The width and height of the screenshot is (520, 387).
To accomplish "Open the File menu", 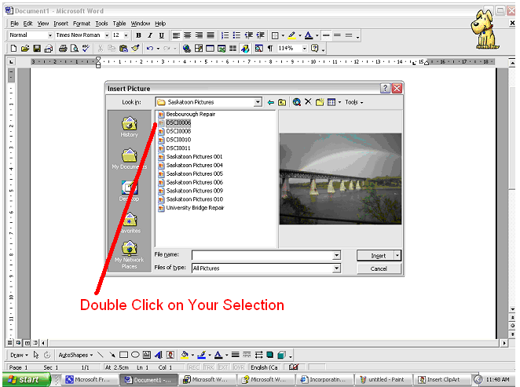I will [14, 24].
